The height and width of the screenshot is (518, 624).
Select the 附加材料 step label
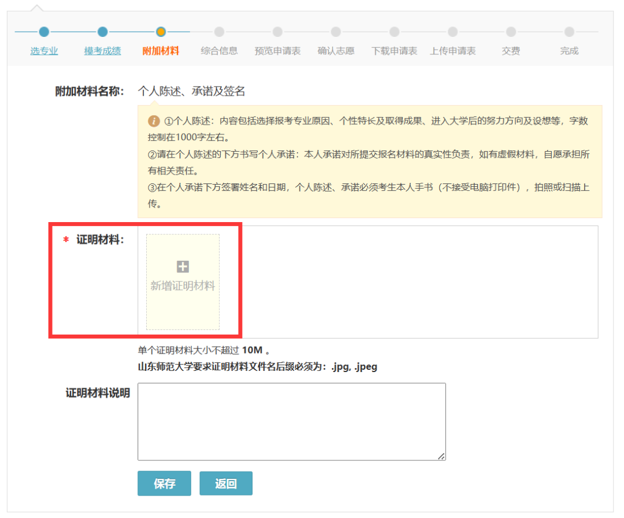[x=161, y=51]
